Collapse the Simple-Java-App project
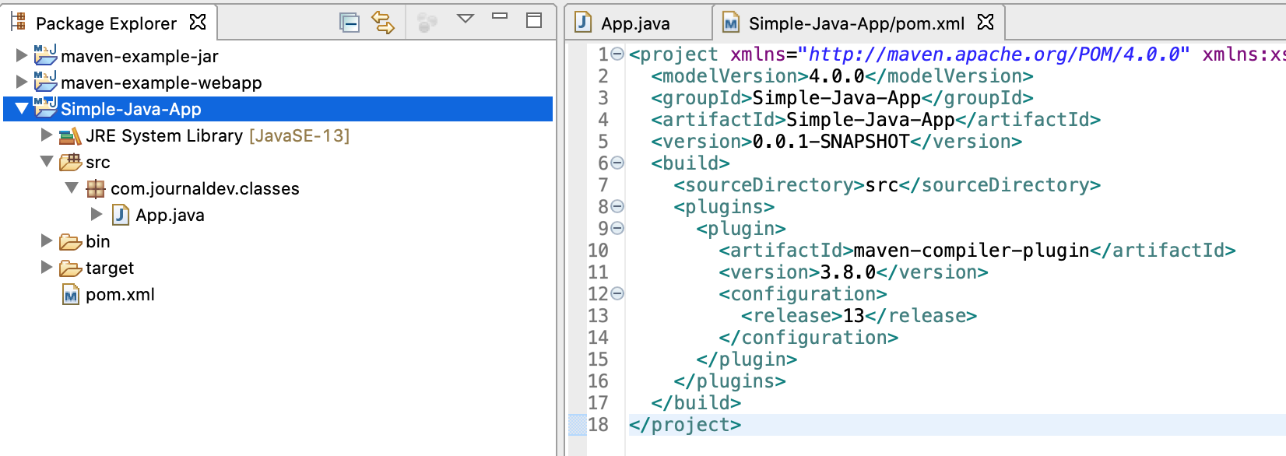 [x=22, y=109]
